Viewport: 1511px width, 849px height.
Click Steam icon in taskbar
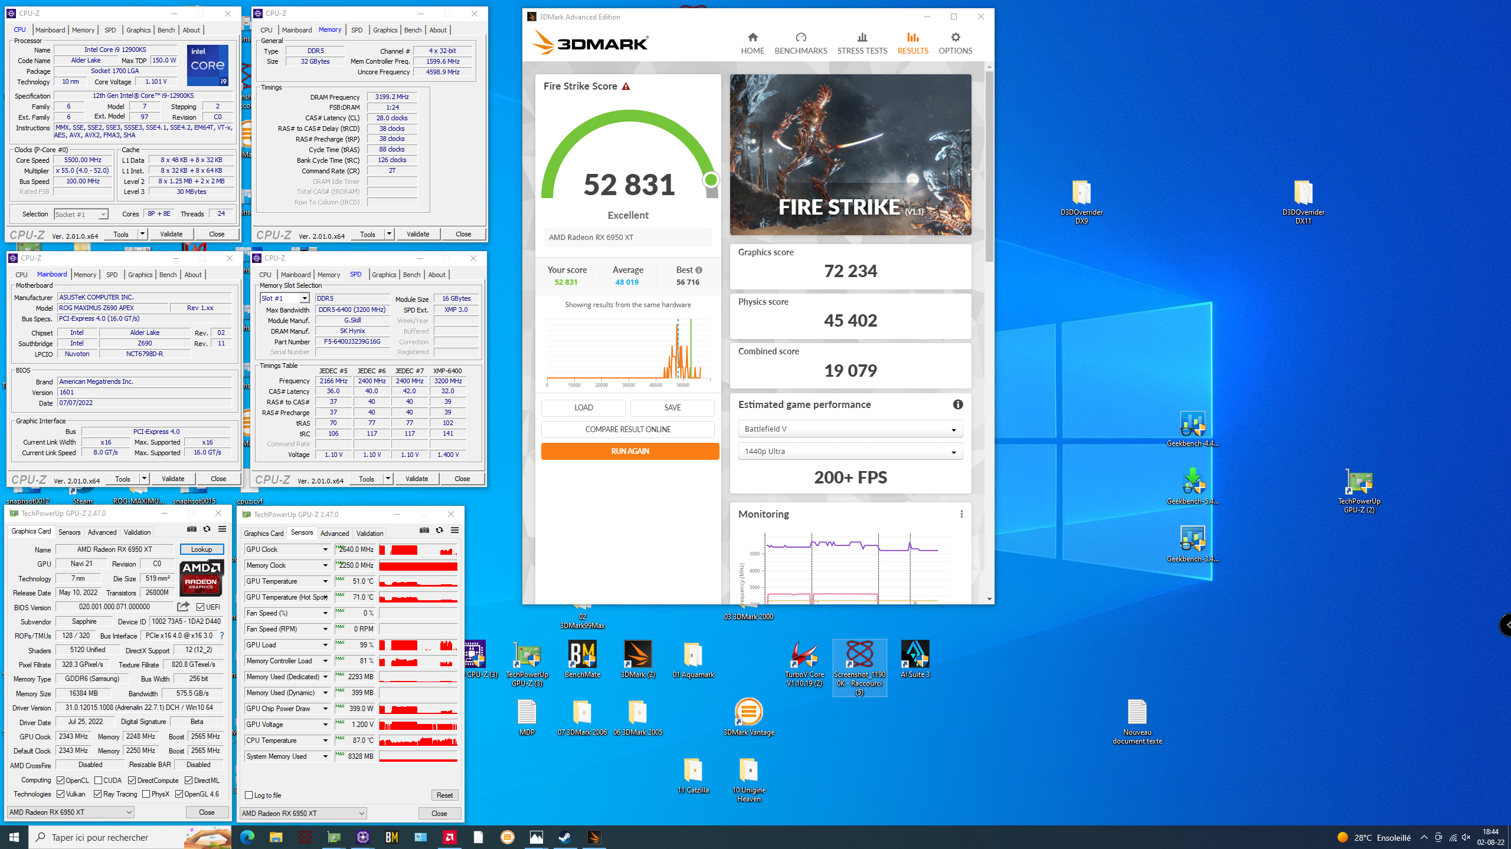click(x=565, y=837)
